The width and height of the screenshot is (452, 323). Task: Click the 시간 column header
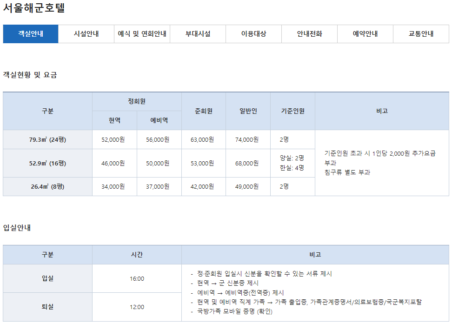(137, 255)
